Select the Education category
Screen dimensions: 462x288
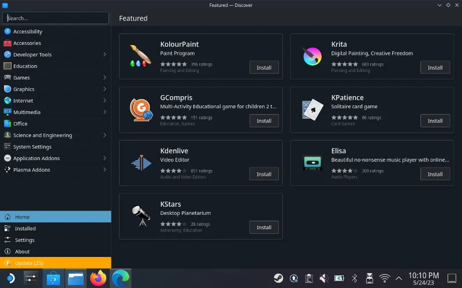pyautogui.click(x=55, y=66)
